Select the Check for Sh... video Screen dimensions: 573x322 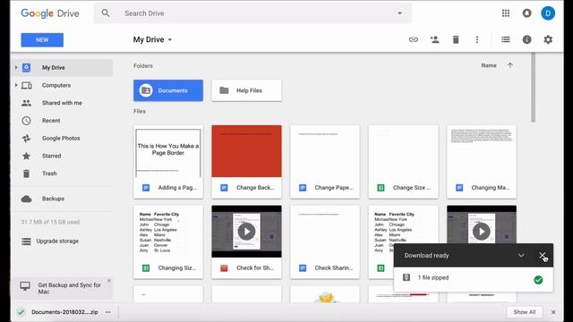246,242
